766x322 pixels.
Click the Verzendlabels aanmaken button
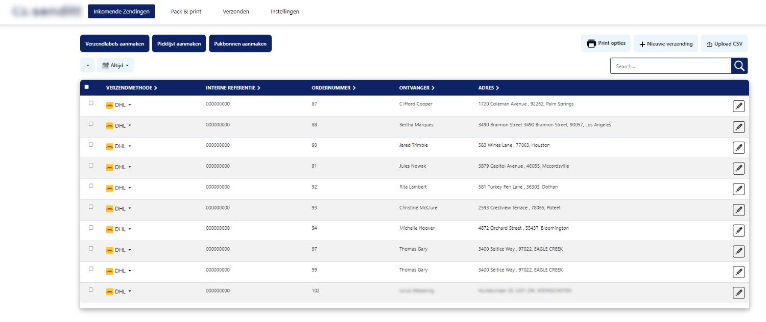[115, 44]
